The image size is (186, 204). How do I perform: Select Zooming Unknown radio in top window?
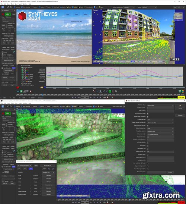tap(2, 58)
